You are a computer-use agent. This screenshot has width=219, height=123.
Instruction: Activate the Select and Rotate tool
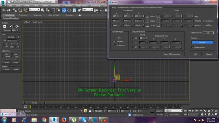69,10
